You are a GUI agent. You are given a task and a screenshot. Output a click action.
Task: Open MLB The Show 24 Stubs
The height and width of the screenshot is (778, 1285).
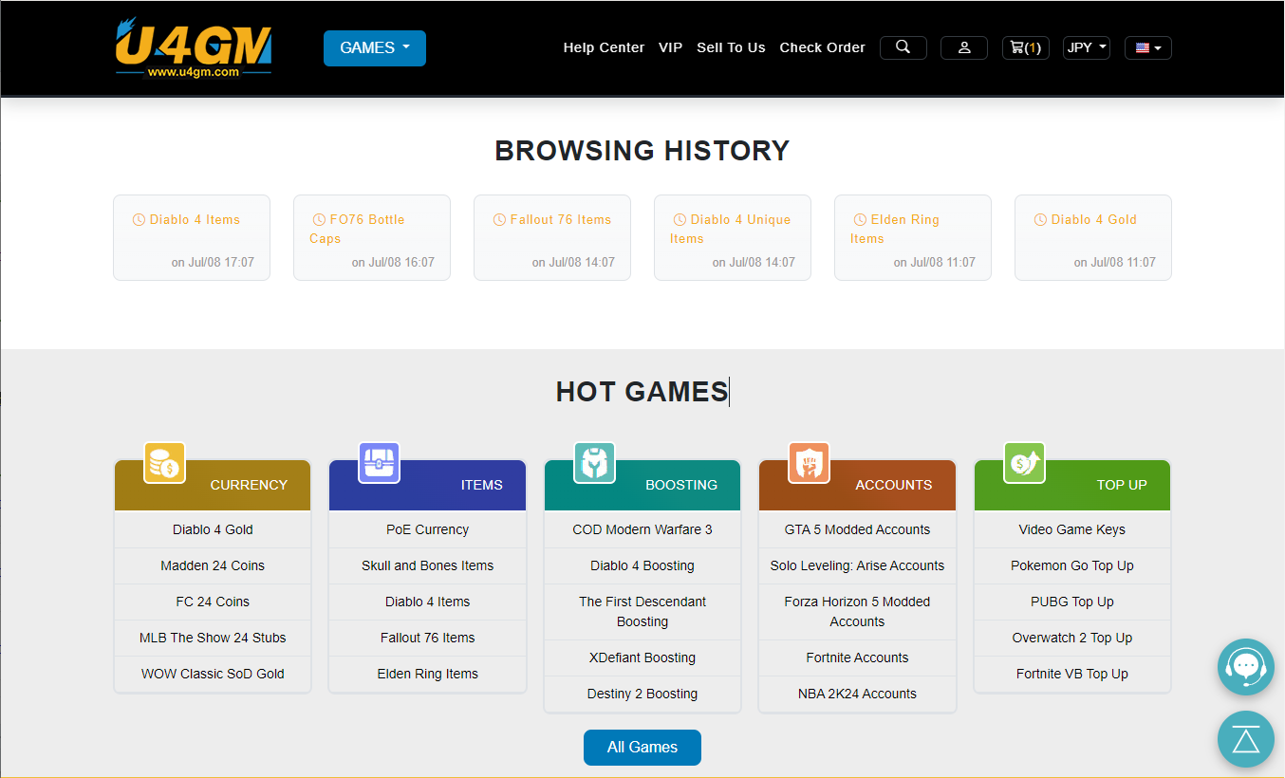213,638
